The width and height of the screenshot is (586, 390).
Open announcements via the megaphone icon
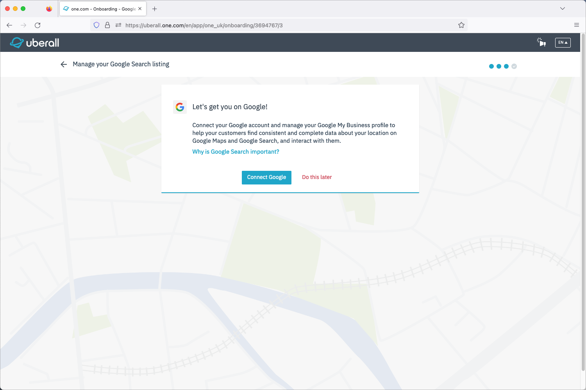coord(541,43)
